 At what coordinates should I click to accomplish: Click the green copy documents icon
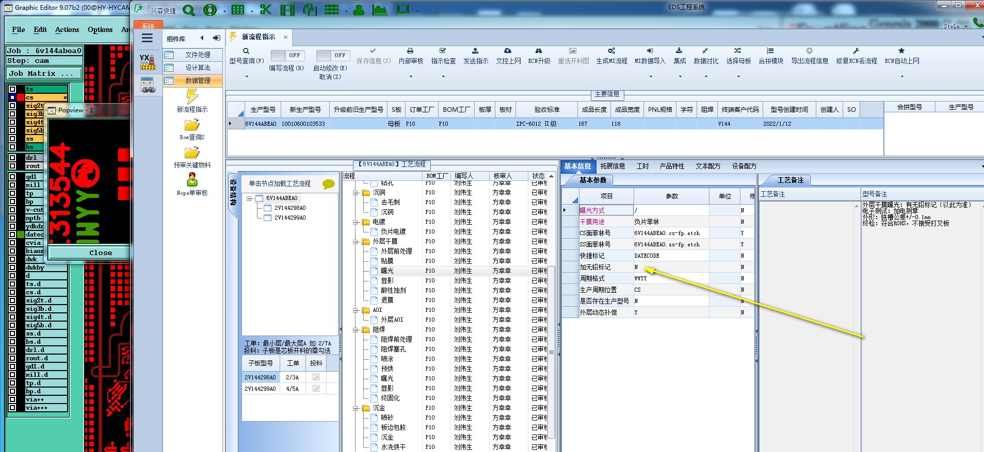point(310,10)
